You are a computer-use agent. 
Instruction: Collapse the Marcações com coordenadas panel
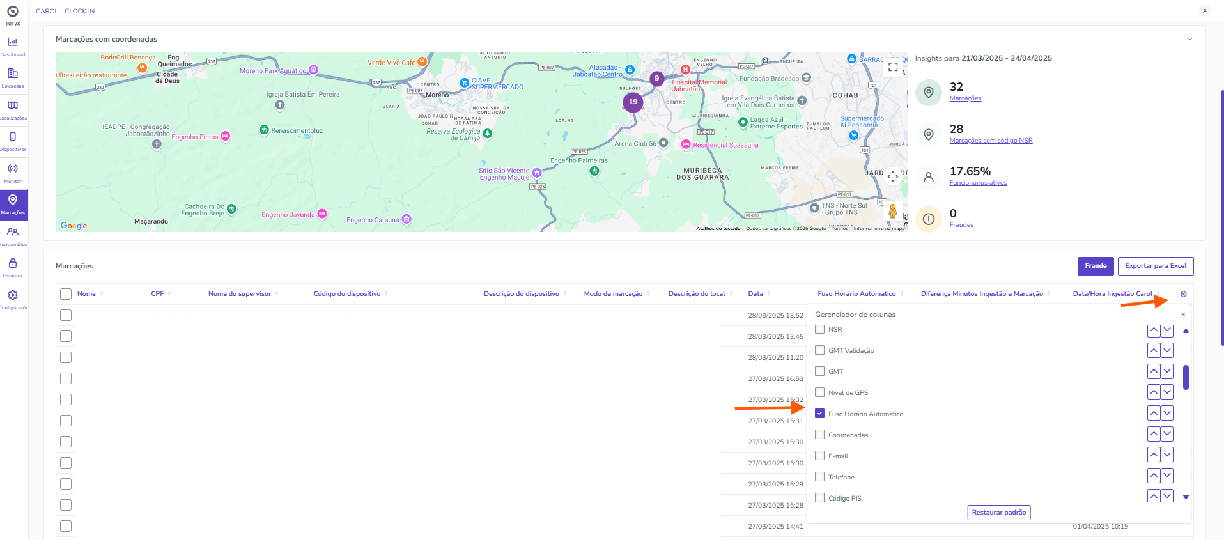1190,39
